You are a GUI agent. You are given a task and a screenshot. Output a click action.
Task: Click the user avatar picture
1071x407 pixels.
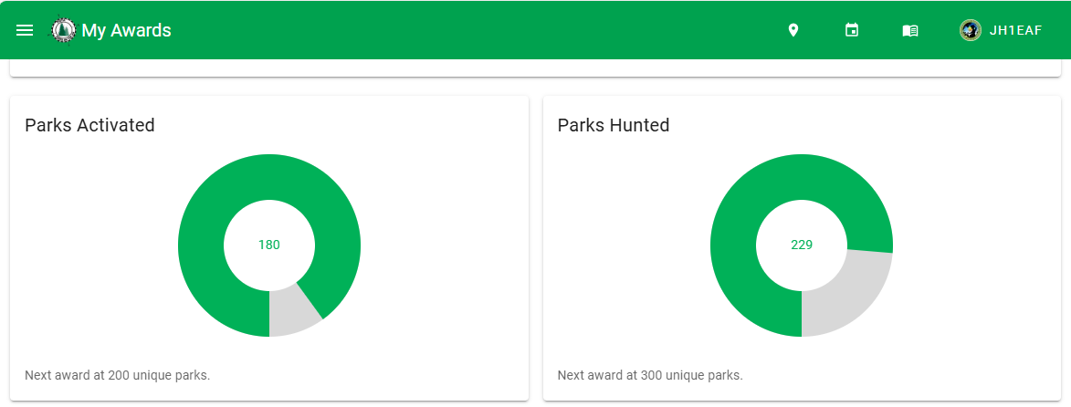[970, 30]
